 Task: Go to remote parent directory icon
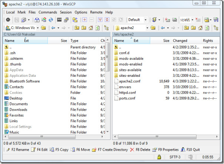click(x=187, y=28)
